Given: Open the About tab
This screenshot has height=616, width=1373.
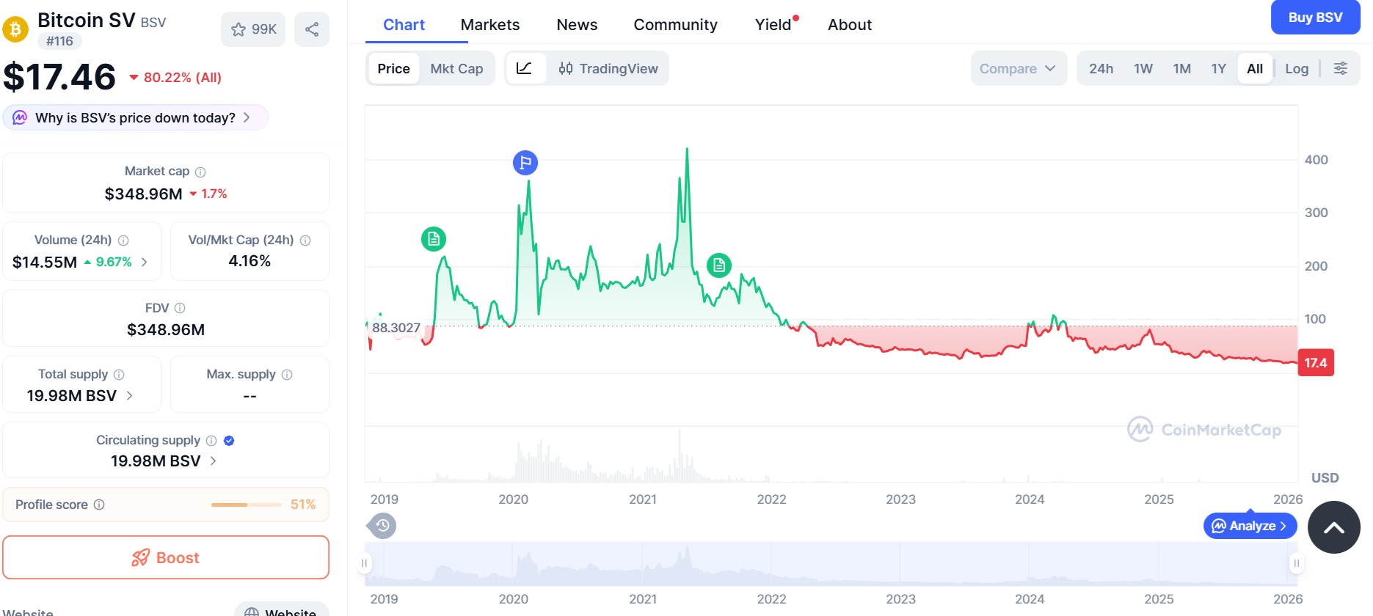Looking at the screenshot, I should tap(850, 24).
